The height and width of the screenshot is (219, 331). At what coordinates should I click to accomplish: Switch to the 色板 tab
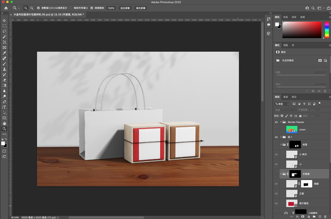[286, 17]
